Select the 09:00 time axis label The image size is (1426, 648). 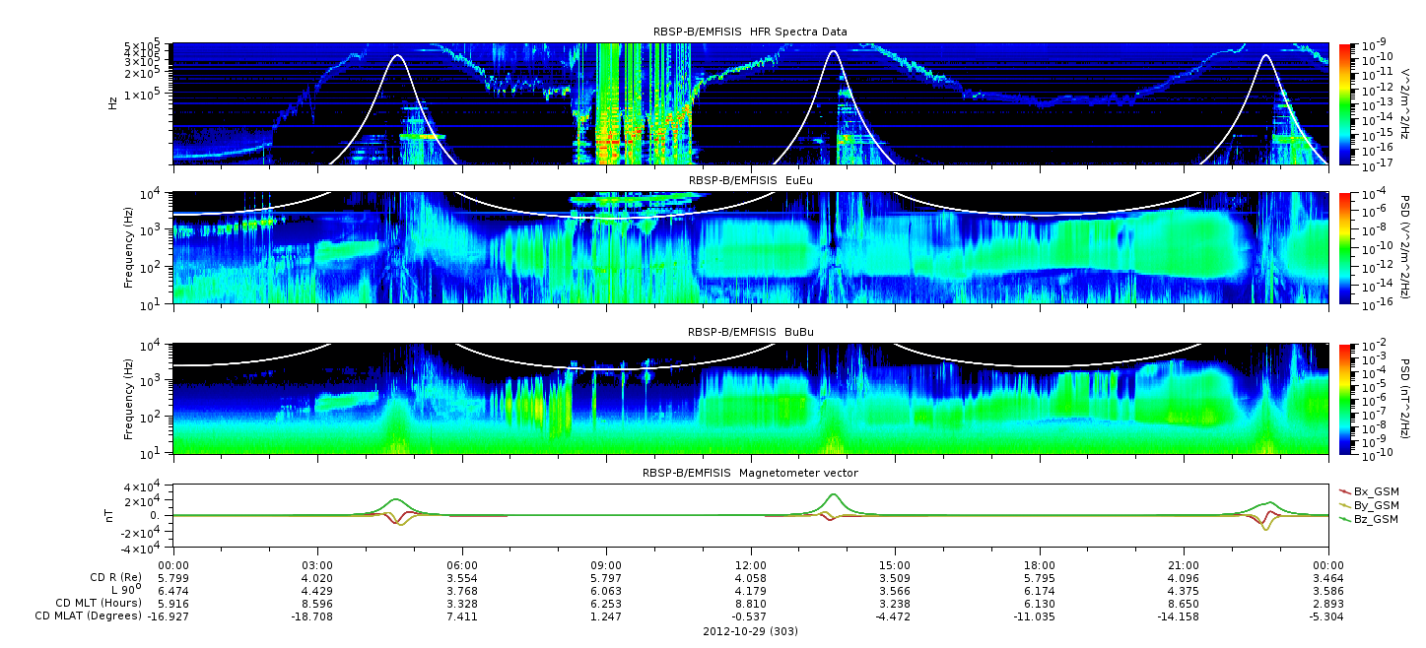pyautogui.click(x=606, y=563)
